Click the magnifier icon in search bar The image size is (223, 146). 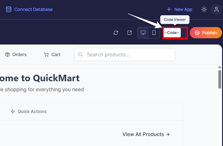pos(80,54)
